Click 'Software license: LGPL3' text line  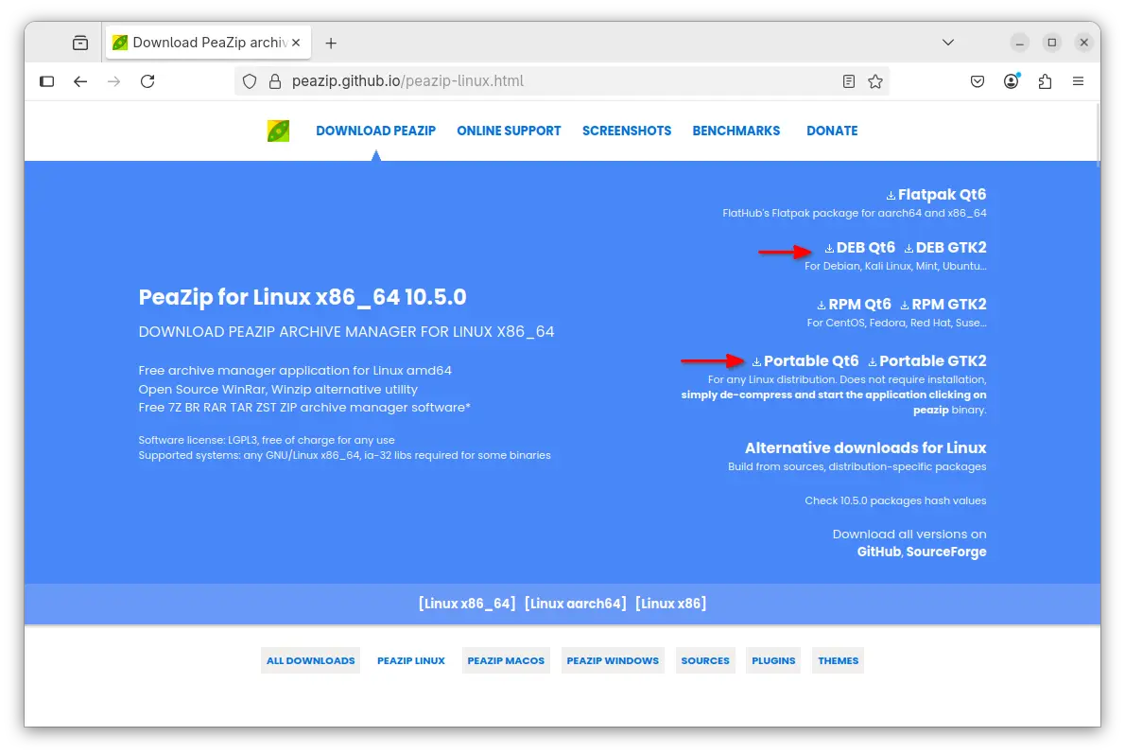[267, 440]
